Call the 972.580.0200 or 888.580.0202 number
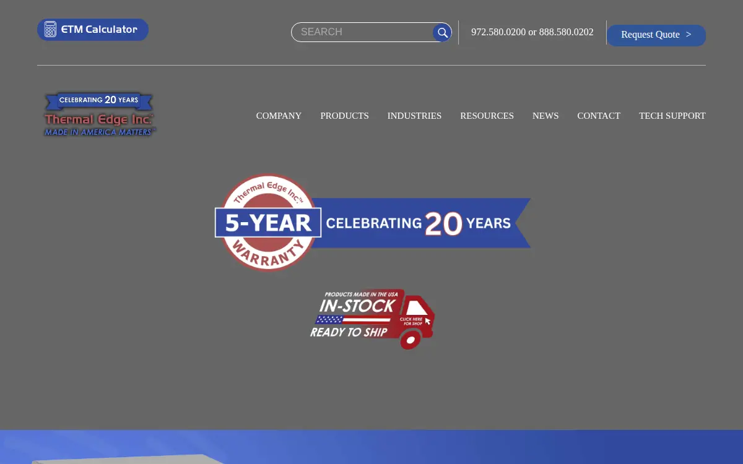 point(532,32)
